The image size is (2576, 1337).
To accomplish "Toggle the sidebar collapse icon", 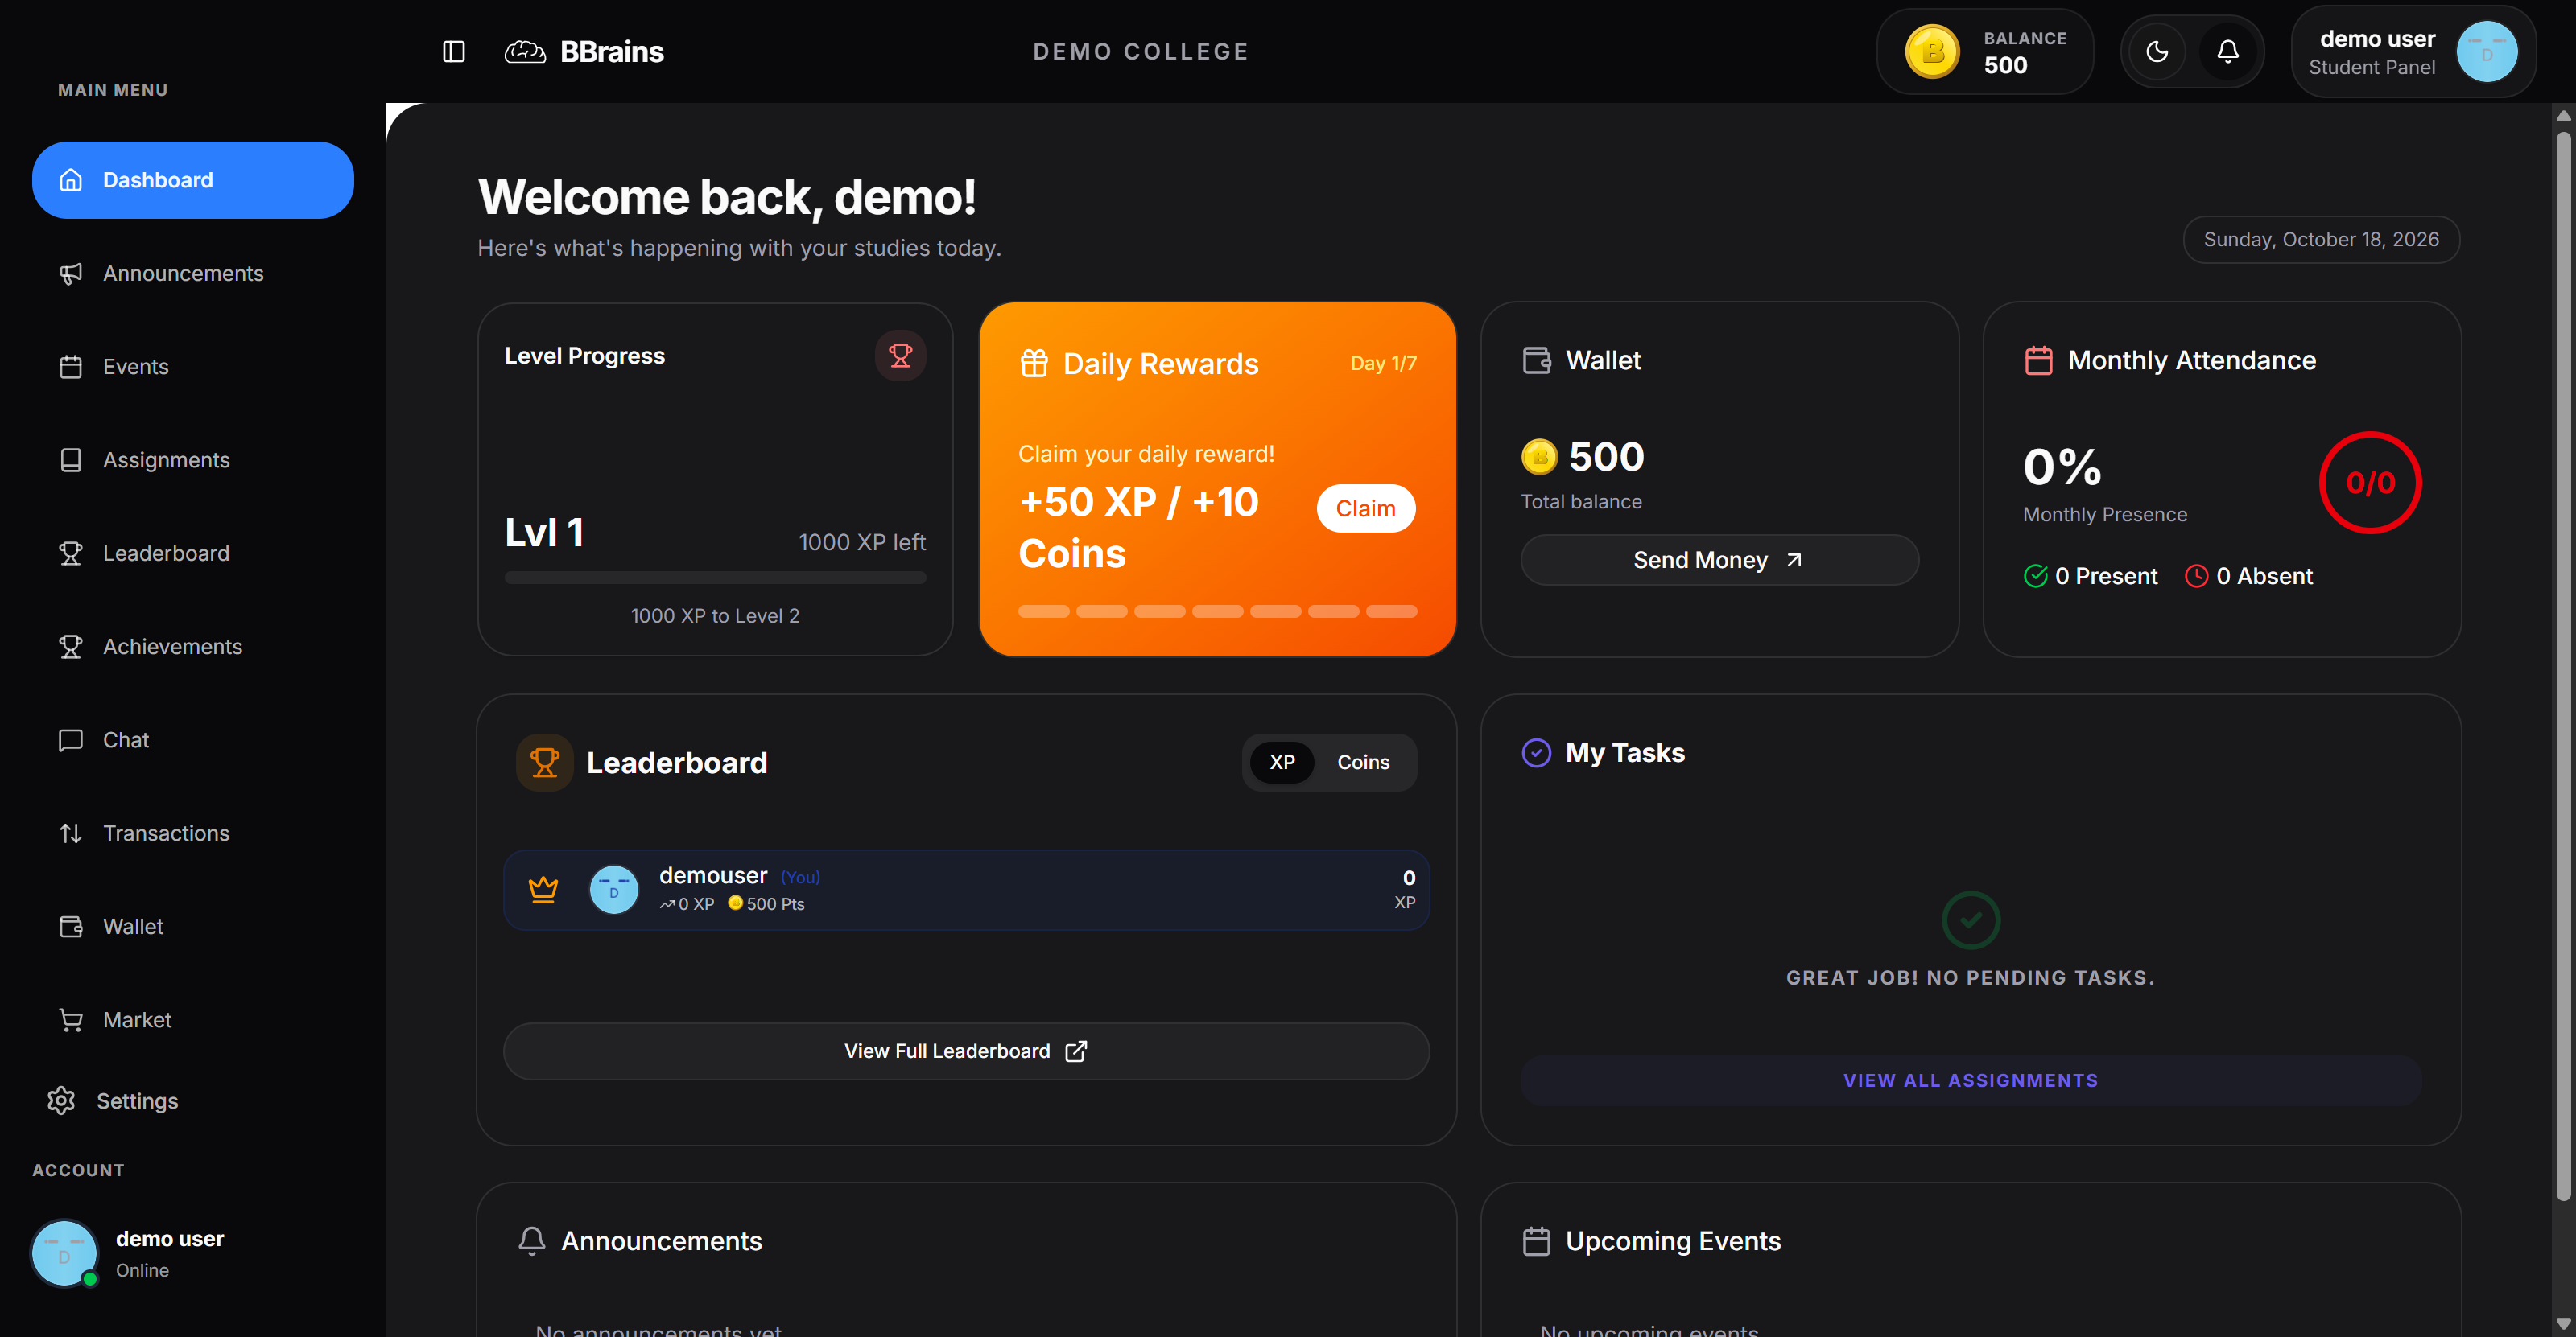I will (x=454, y=51).
